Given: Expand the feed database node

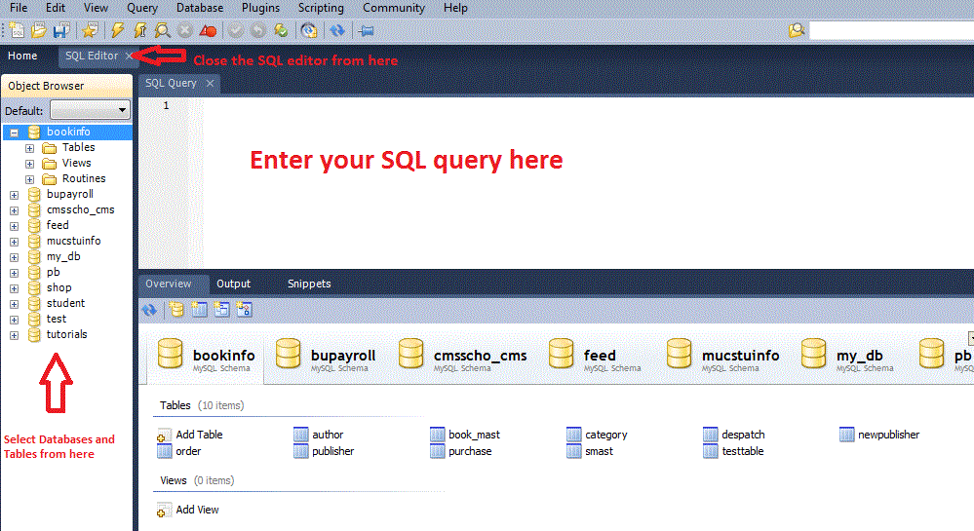Looking at the screenshot, I should click(14, 226).
